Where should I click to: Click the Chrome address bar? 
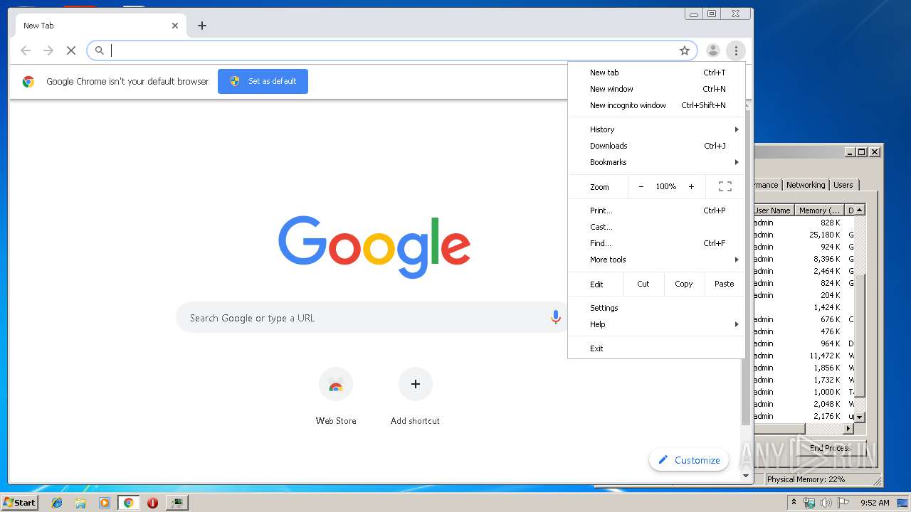point(391,50)
